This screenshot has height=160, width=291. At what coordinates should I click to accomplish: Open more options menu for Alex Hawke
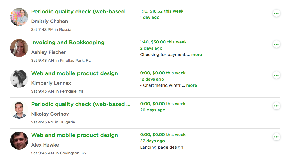pos(276,137)
